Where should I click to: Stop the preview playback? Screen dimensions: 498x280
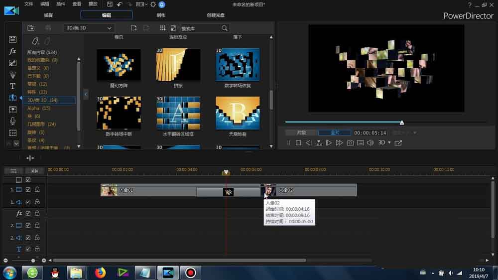(x=298, y=143)
